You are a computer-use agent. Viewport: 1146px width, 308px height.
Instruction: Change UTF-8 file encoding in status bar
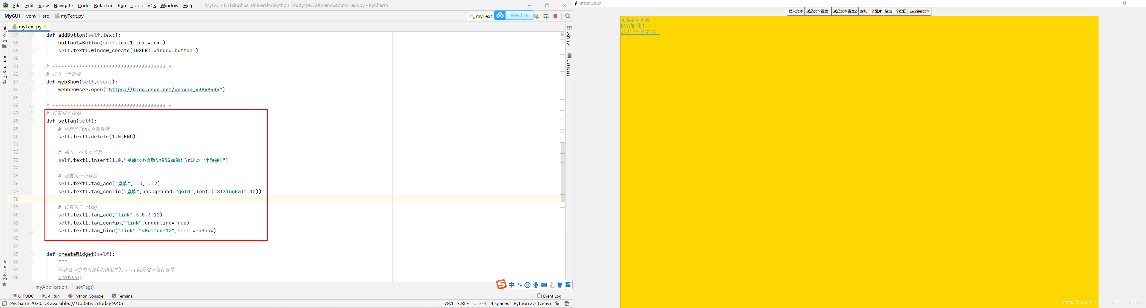pos(480,304)
